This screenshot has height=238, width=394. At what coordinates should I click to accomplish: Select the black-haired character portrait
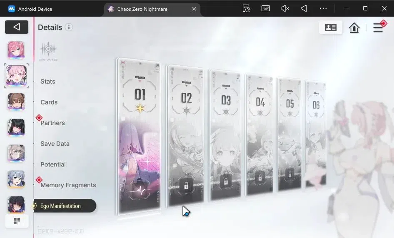click(16, 128)
